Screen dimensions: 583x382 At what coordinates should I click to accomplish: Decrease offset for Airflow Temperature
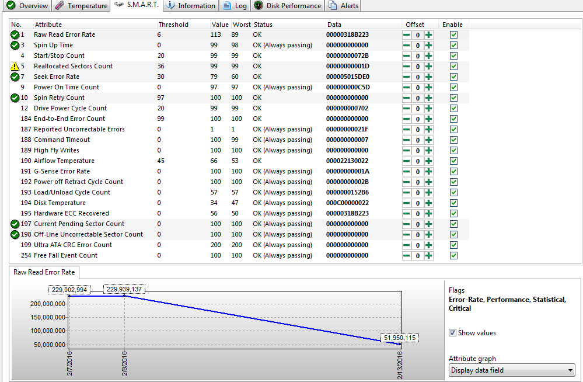[407, 161]
